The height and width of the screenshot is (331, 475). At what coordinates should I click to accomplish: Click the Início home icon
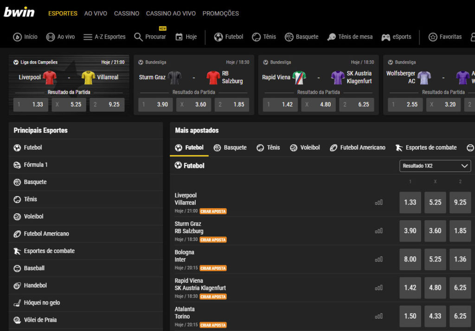pos(17,37)
